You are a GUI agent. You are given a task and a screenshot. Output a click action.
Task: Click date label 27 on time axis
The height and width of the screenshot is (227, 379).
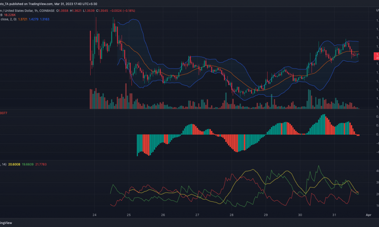[197, 215]
